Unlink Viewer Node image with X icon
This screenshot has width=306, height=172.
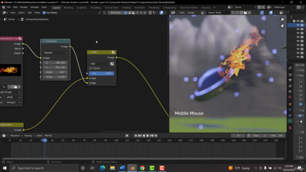click(250, 13)
